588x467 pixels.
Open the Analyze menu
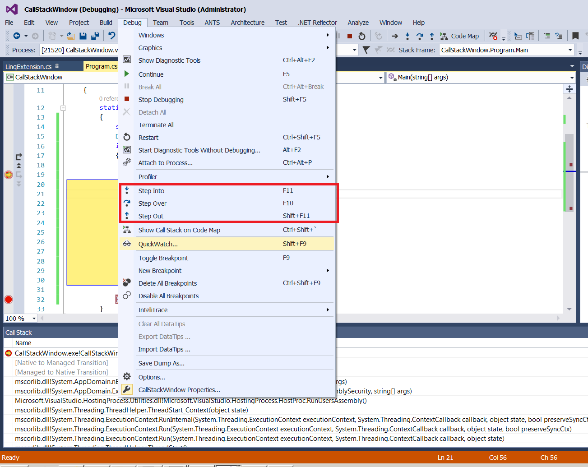click(x=358, y=23)
